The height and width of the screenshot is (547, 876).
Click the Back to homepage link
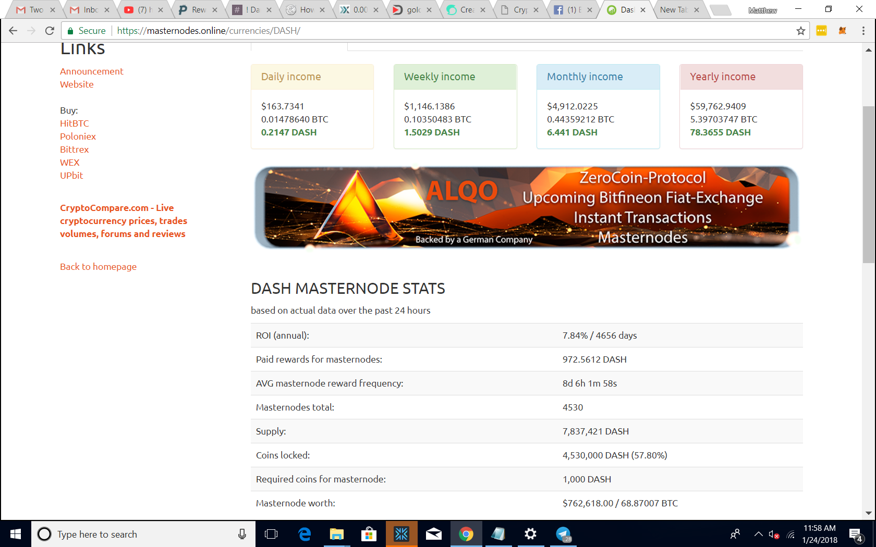point(98,267)
